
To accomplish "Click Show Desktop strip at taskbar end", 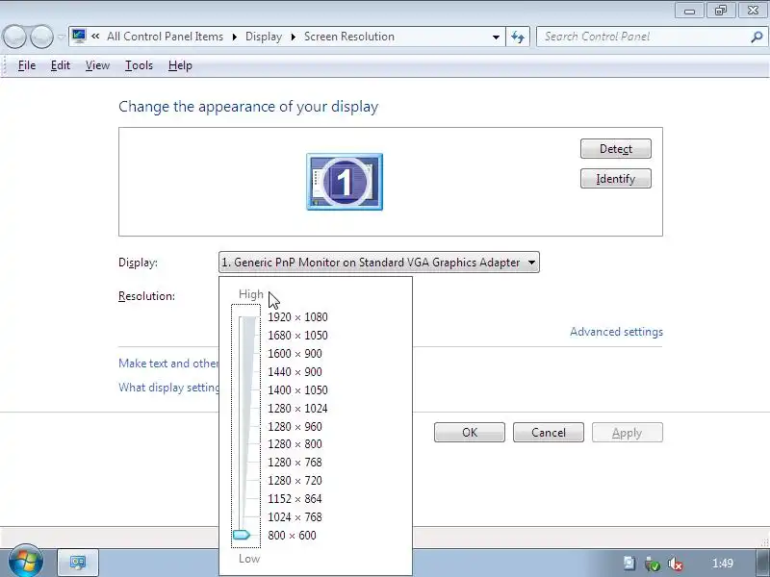I will [762, 563].
